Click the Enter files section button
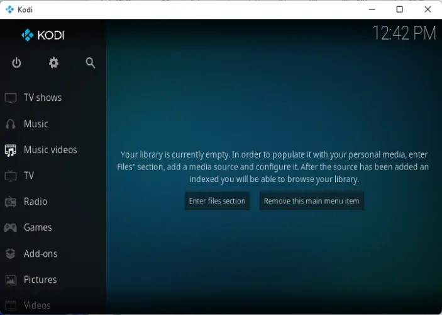The height and width of the screenshot is (315, 442). click(x=217, y=201)
